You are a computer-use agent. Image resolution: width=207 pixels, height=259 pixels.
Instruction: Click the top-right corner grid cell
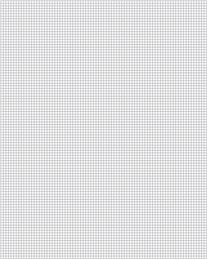click(205, 2)
